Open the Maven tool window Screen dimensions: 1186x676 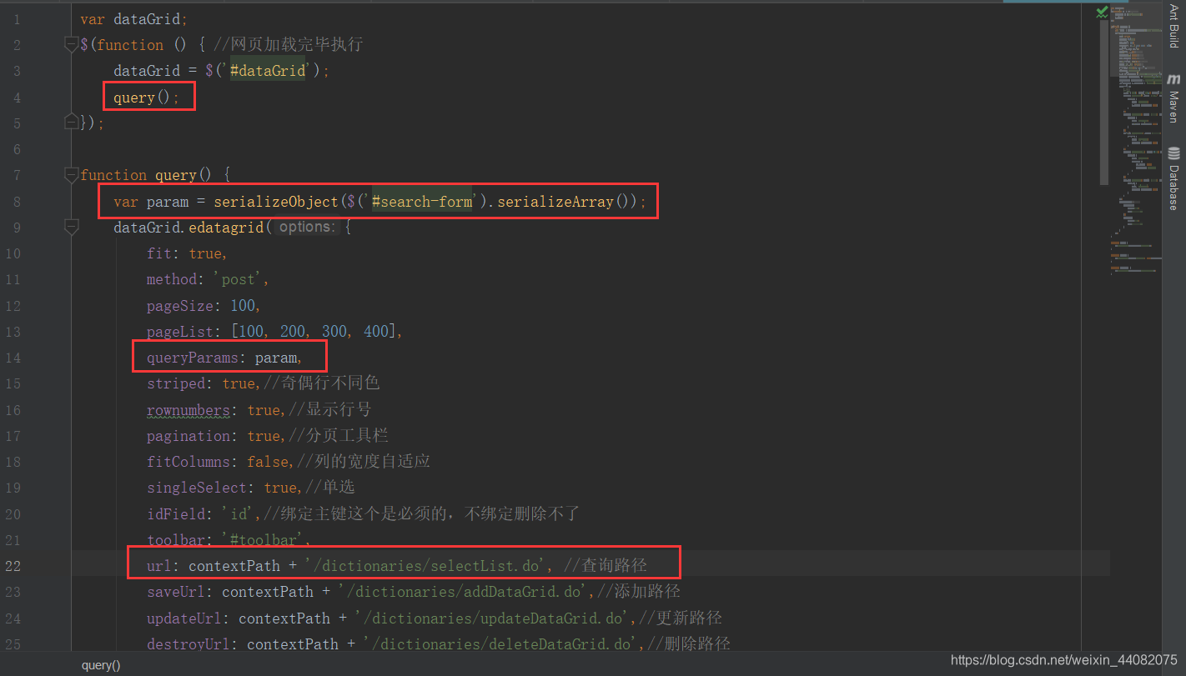pyautogui.click(x=1173, y=98)
